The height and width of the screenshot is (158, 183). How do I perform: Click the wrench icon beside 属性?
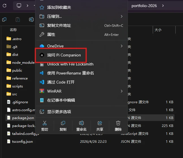point(42,35)
